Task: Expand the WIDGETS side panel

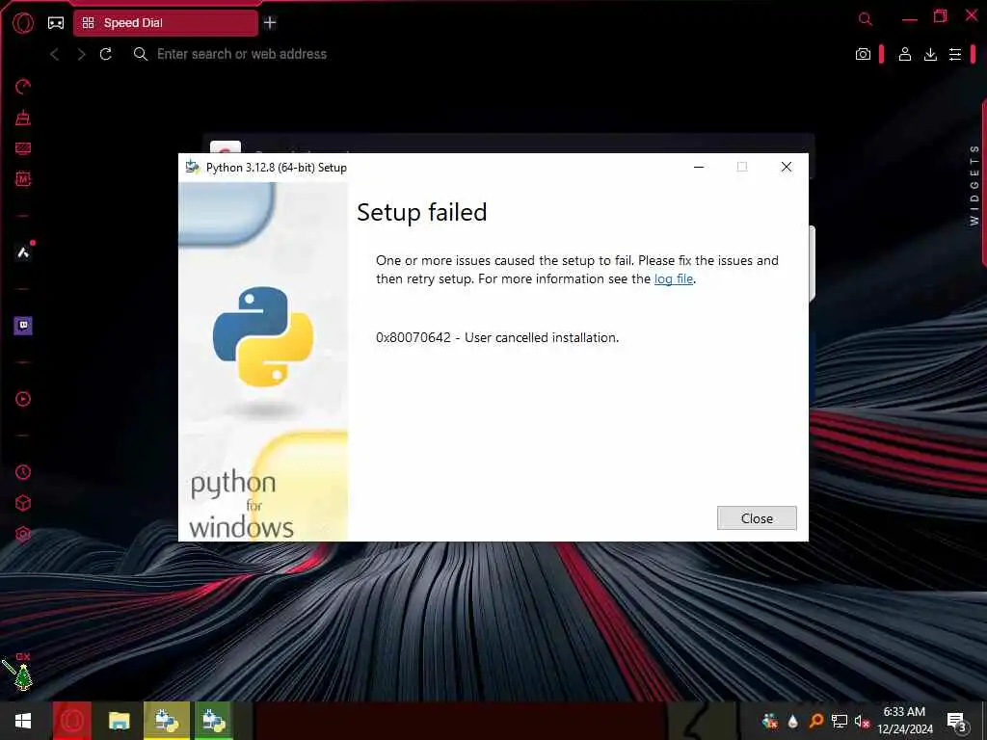Action: [974, 184]
